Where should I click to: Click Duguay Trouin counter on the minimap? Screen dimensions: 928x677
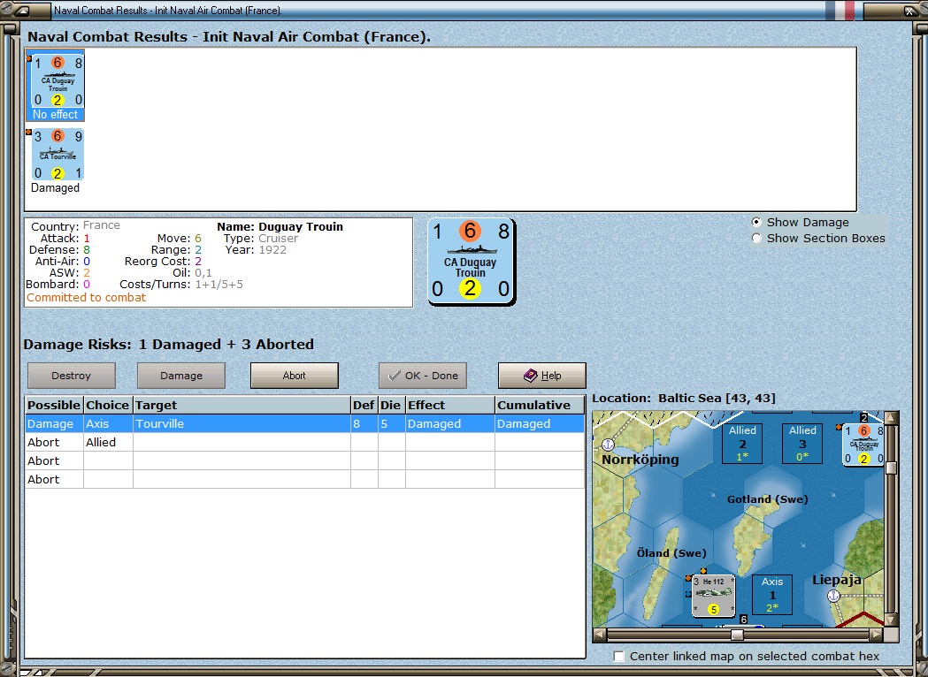click(863, 445)
